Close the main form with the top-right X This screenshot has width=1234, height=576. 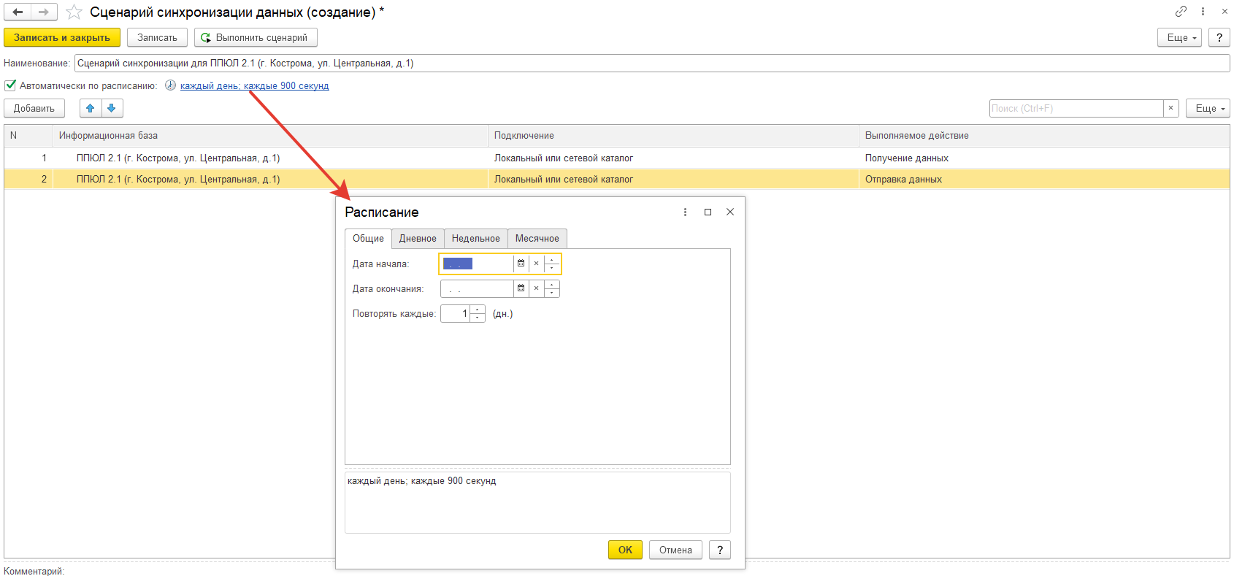tap(1225, 11)
